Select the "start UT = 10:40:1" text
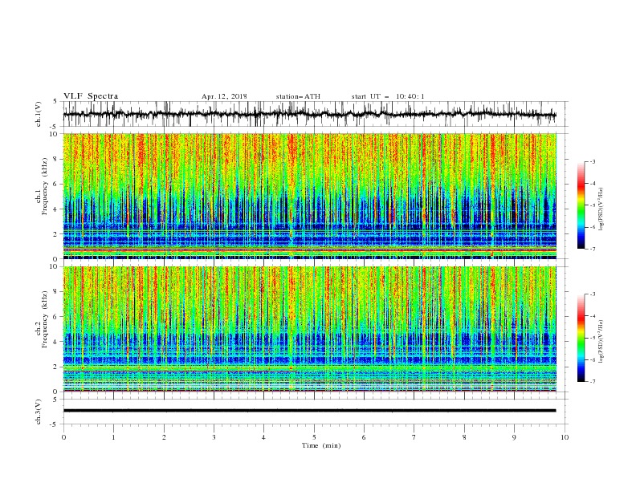 (x=388, y=96)
